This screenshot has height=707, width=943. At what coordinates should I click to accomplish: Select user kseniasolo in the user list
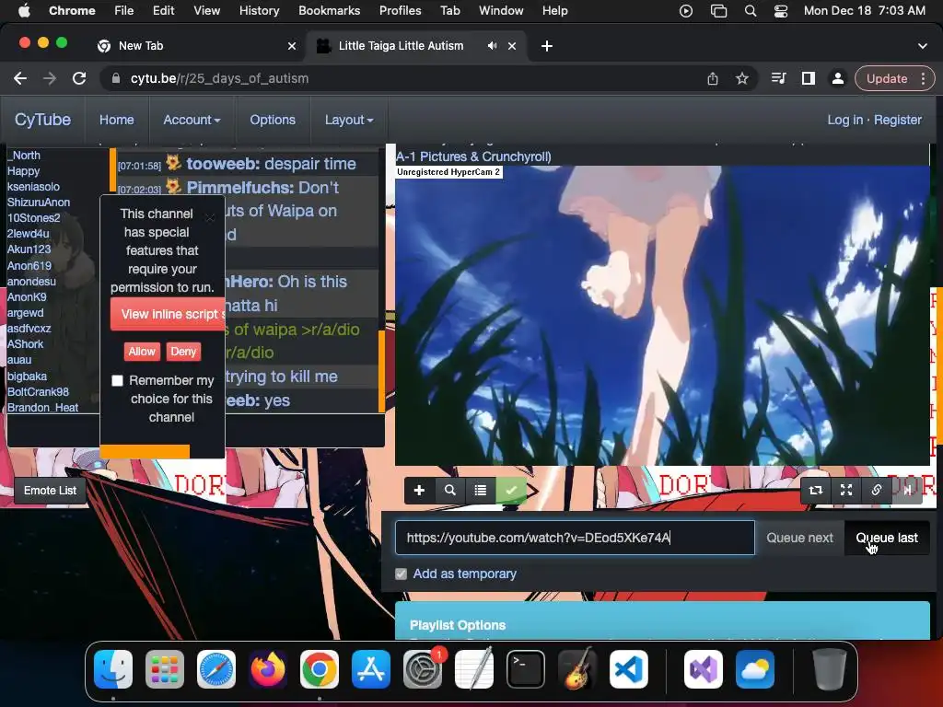coord(33,187)
